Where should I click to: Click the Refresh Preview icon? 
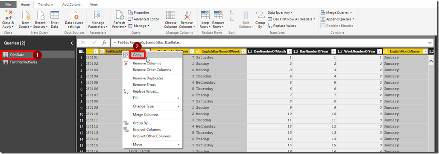120,15
